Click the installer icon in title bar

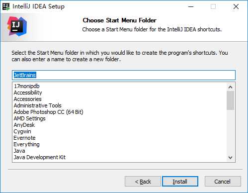pyautogui.click(x=6, y=6)
